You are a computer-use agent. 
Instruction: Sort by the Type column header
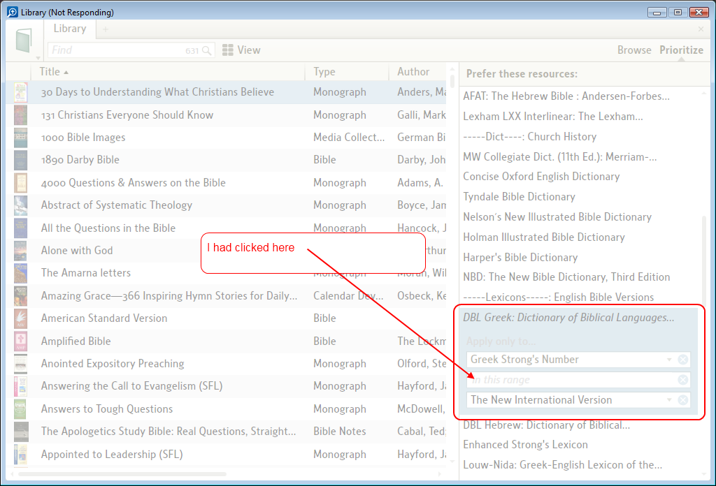pos(324,72)
